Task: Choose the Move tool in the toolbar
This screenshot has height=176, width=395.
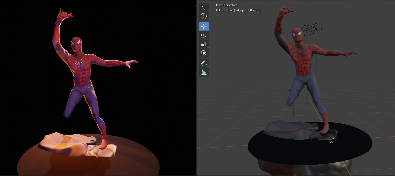Action: click(x=204, y=27)
